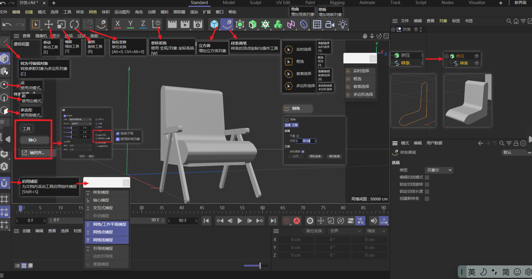Check the 锁定切线旋转 option
This screenshot has width=532, height=279.
point(427,185)
